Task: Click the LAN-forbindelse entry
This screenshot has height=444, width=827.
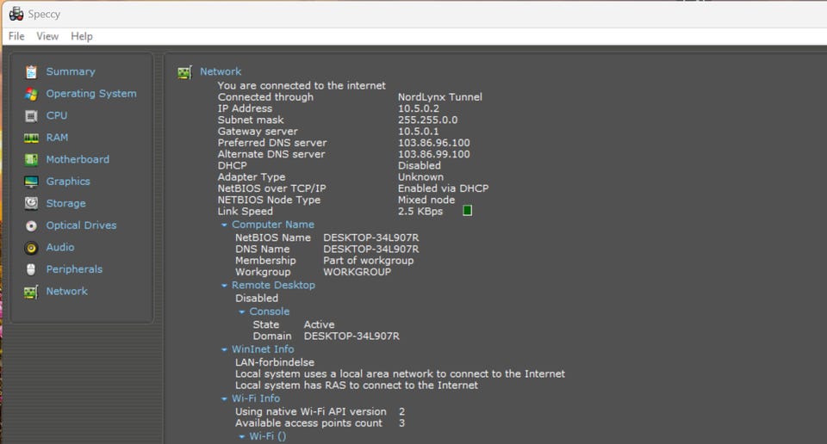Action: [275, 362]
